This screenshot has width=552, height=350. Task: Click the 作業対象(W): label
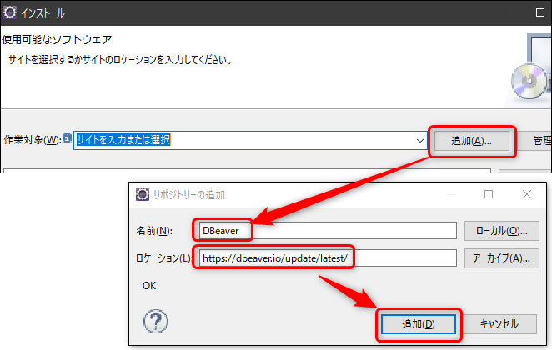coord(33,140)
